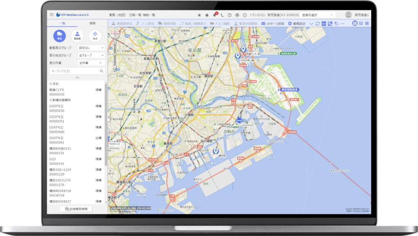Select the 車両 vehicle icon button

59,35
